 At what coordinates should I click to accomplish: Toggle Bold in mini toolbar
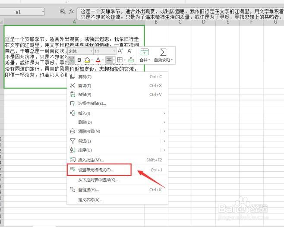[79, 60]
